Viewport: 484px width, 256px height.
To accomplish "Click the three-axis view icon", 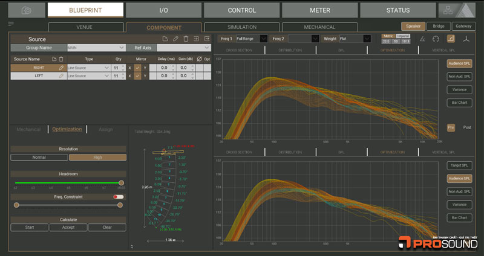I will pyautogui.click(x=466, y=39).
